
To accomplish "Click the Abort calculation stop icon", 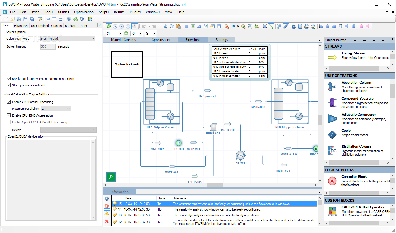I will click(x=122, y=26).
